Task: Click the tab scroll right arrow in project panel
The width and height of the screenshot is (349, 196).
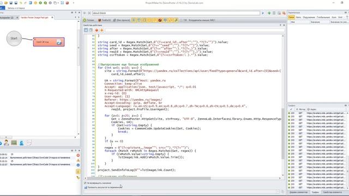Action: 79,17
